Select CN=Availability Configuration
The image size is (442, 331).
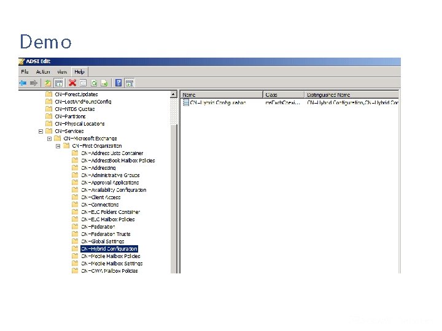point(114,189)
